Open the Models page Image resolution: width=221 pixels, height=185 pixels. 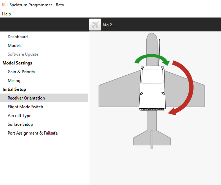pos(15,46)
